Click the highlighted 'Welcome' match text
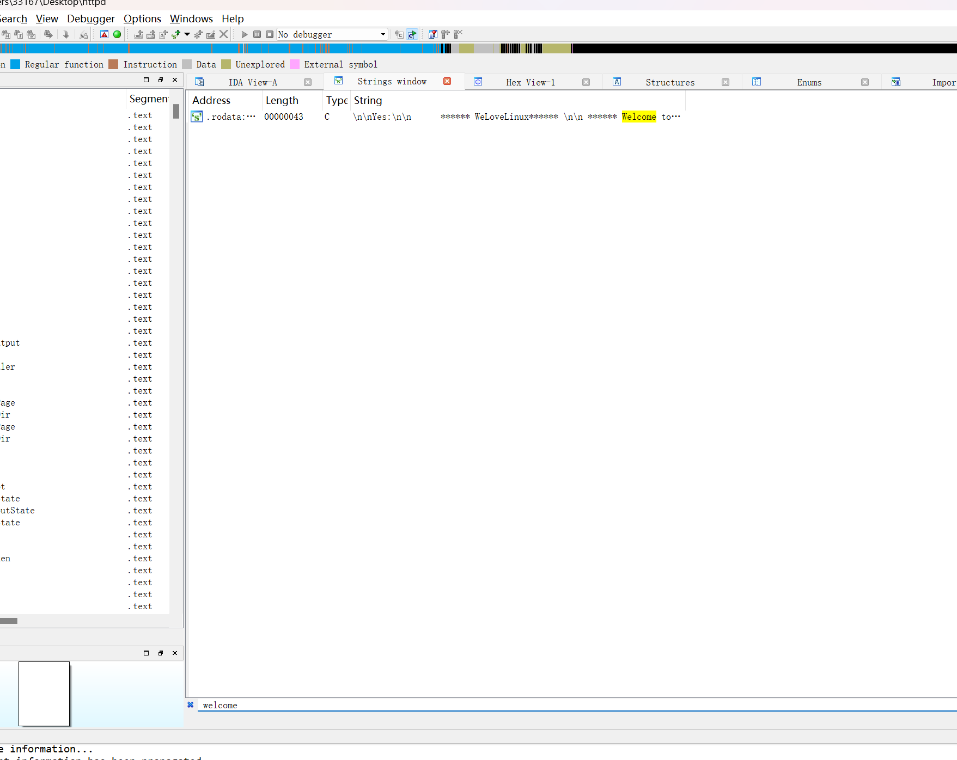 coord(639,117)
